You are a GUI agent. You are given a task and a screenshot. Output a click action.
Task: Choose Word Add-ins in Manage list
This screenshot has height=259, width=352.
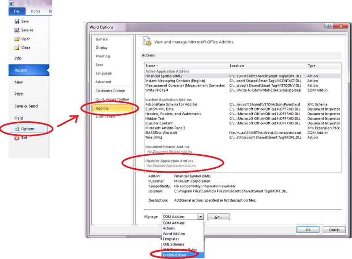click(183, 234)
